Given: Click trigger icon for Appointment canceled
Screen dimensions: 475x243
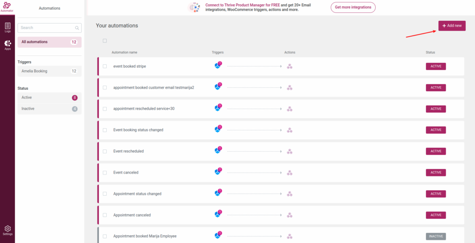Looking at the screenshot, I should point(218,214).
